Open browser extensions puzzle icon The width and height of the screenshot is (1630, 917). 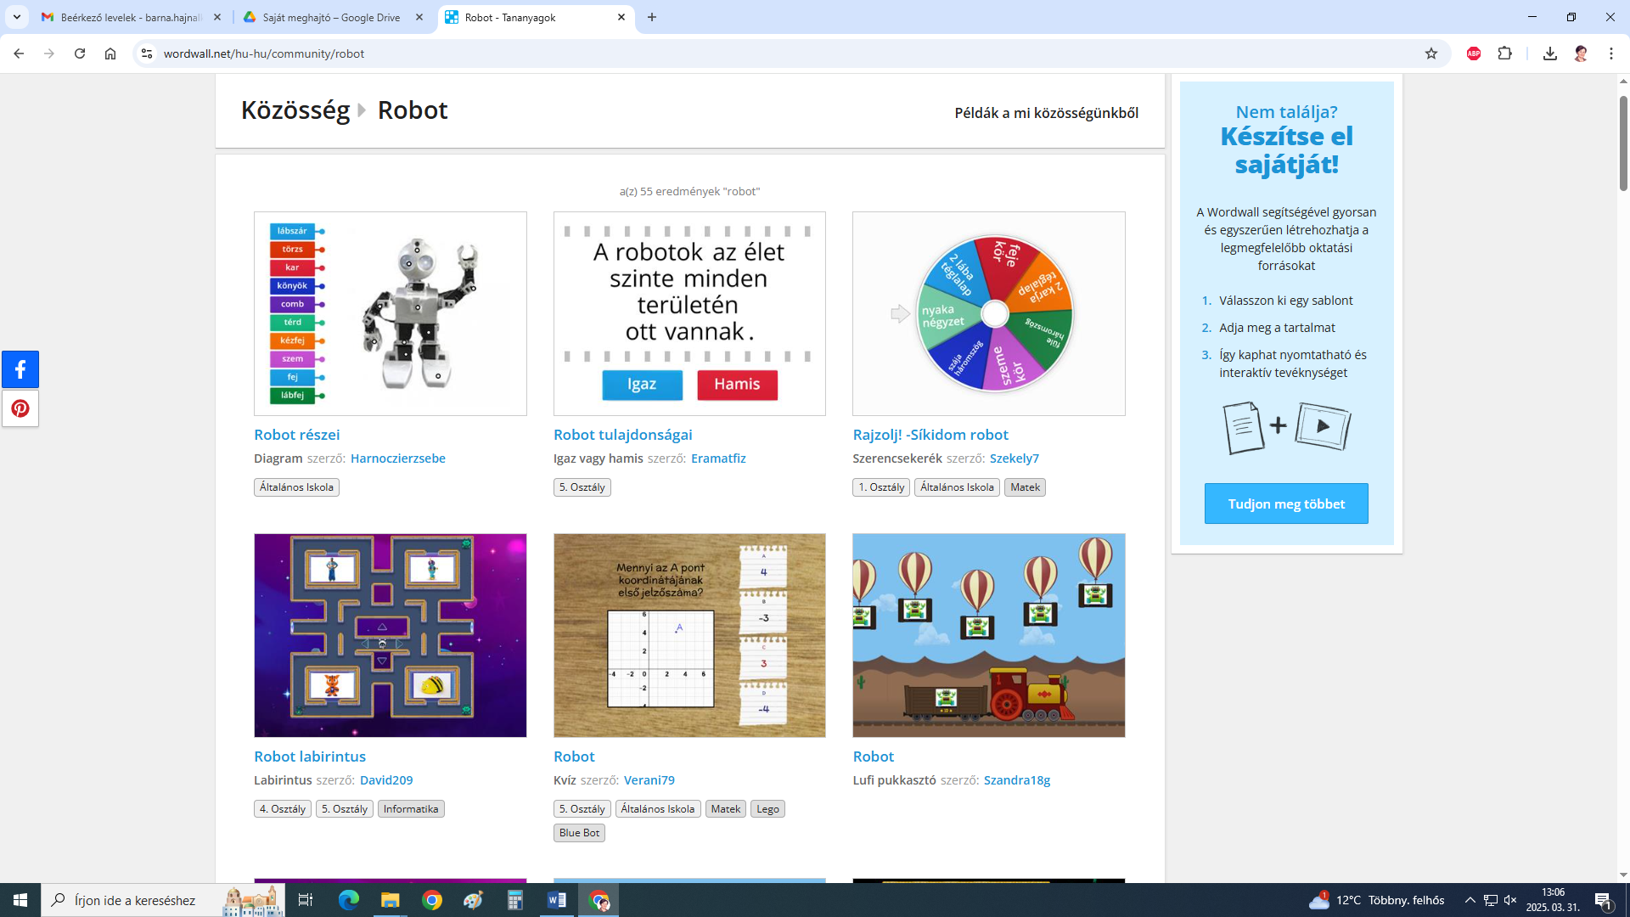[x=1505, y=53]
